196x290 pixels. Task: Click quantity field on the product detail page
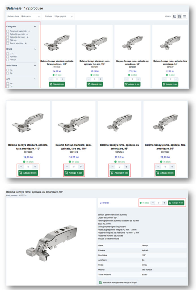[159, 203]
